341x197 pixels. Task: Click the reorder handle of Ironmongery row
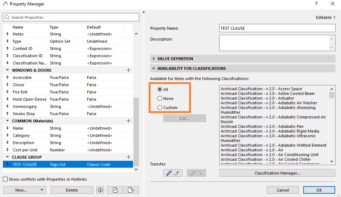[7, 106]
